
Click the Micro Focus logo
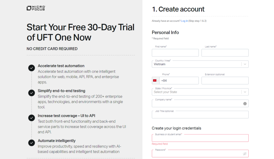[36, 8]
